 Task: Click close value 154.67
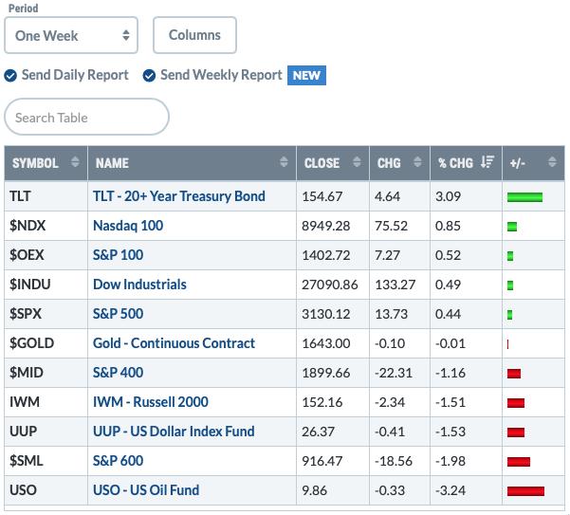(322, 196)
